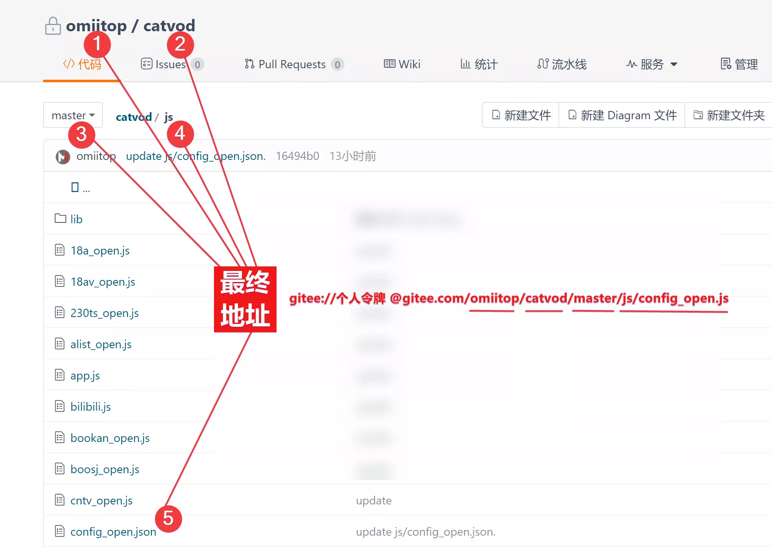This screenshot has width=772, height=548.
Task: Open the file 18av_open.js
Action: tap(103, 282)
